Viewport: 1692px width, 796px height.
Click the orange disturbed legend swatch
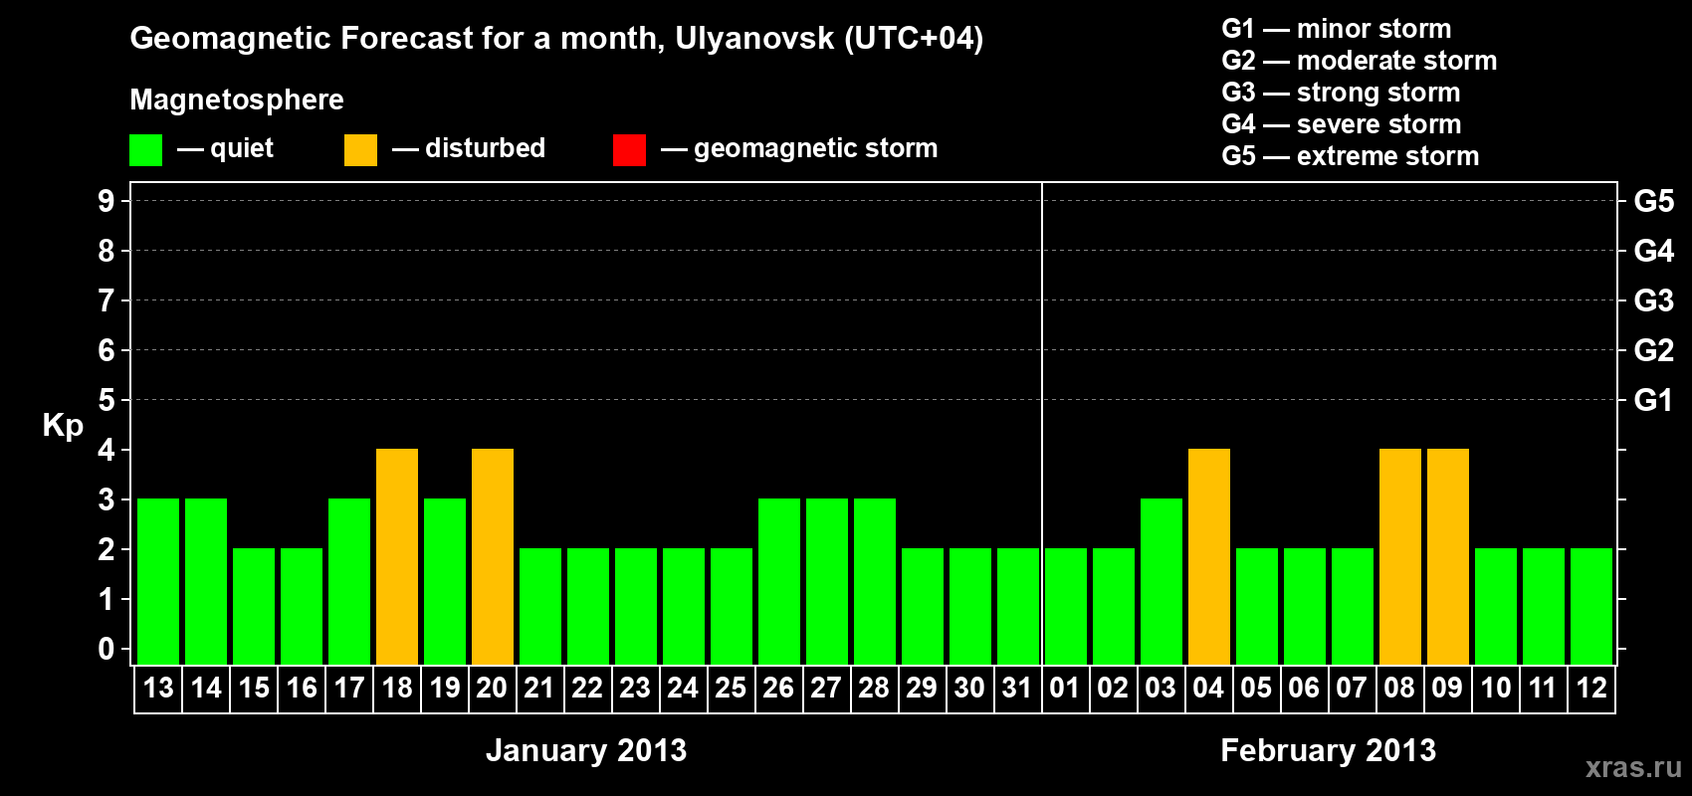(x=360, y=150)
